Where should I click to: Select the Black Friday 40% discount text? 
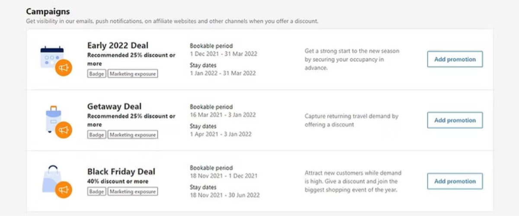pos(118,182)
